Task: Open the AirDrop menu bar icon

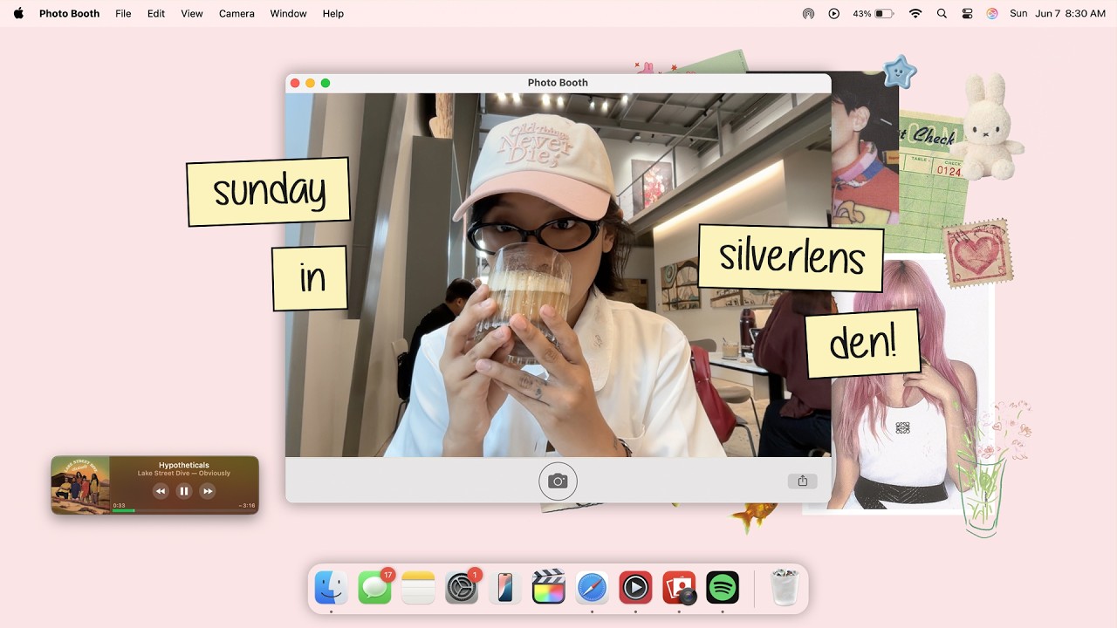Action: coord(808,14)
